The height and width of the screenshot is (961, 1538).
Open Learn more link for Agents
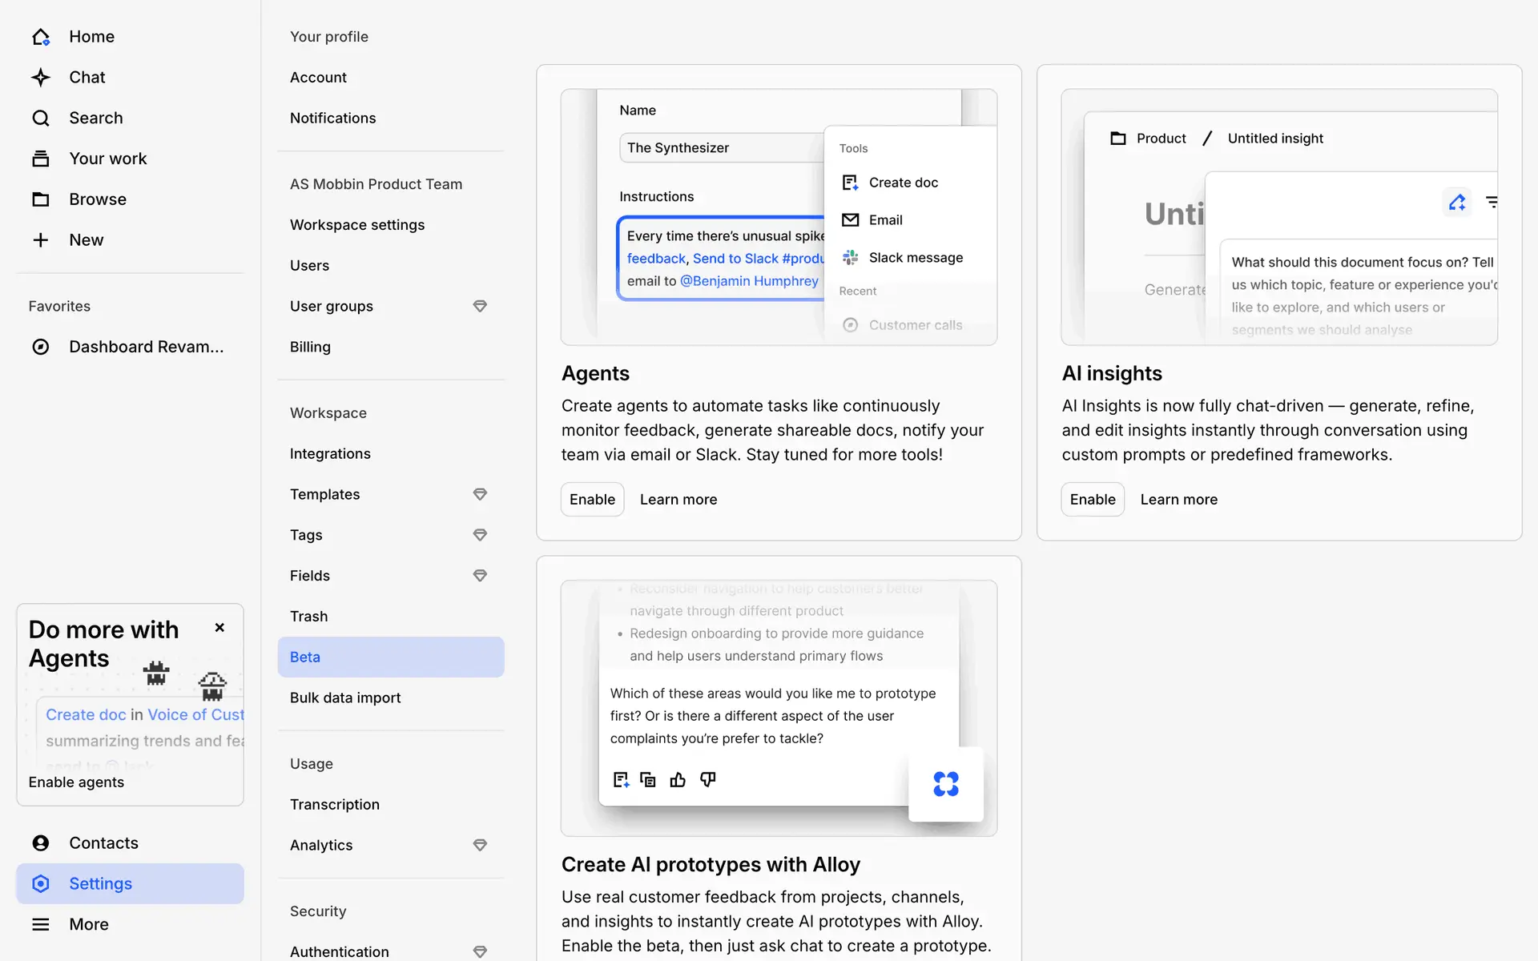coord(678,500)
